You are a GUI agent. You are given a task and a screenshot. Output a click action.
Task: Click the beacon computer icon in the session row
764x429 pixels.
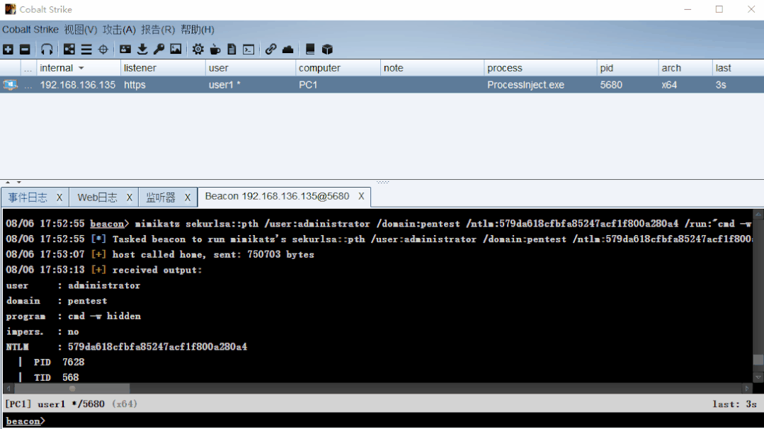click(x=10, y=85)
